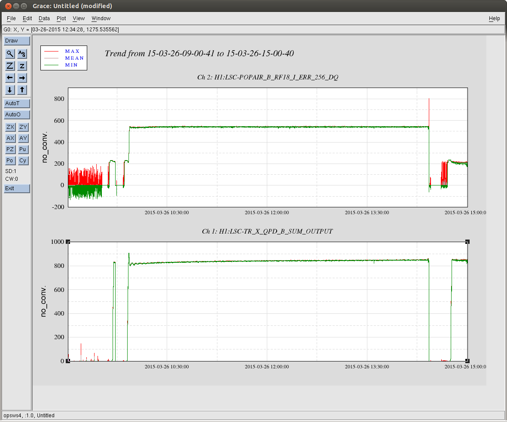Screen dimensions: 507x422
Task: Click the MEAN label in the legend
Action: [74, 58]
